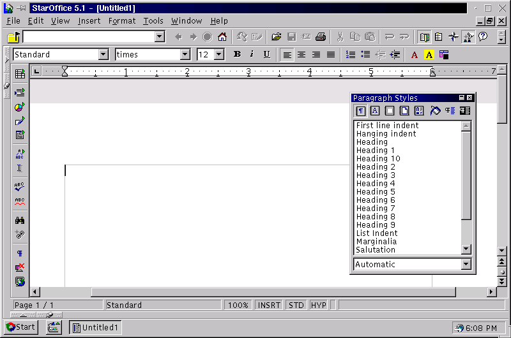This screenshot has width=511, height=338.
Task: Click the Start button on the taskbar
Action: click(x=20, y=327)
